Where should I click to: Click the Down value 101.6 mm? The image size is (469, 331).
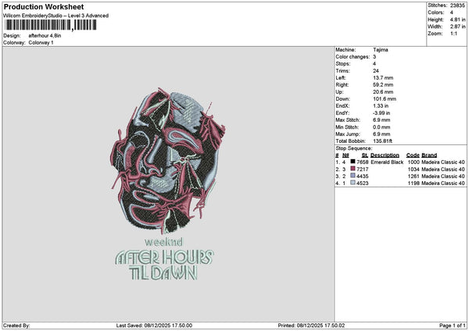pos(385,99)
